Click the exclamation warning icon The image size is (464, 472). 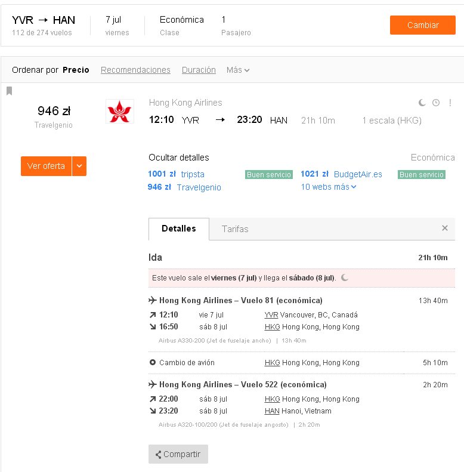click(x=450, y=103)
